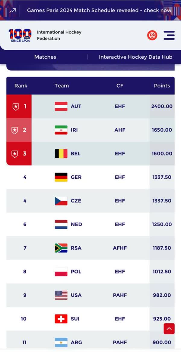
Task: Click the scroll-to-top chevron icon
Action: pos(169,329)
